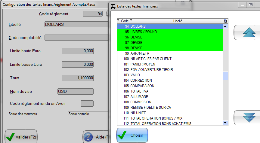Viewport: 260px width, 143px height.
Task: Click the Nom devise field showing USD
Action: point(75,91)
